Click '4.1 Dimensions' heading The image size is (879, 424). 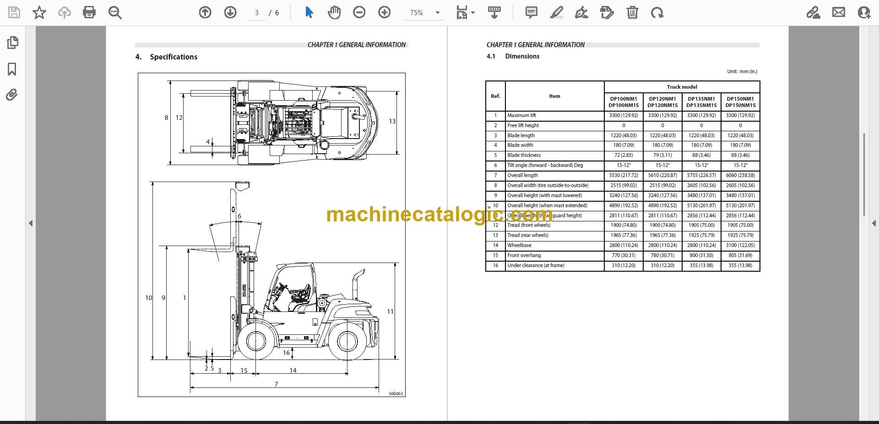(x=513, y=56)
